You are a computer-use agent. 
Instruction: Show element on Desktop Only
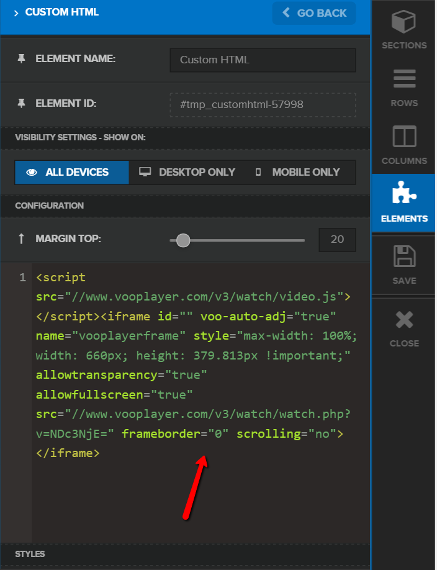(x=187, y=173)
